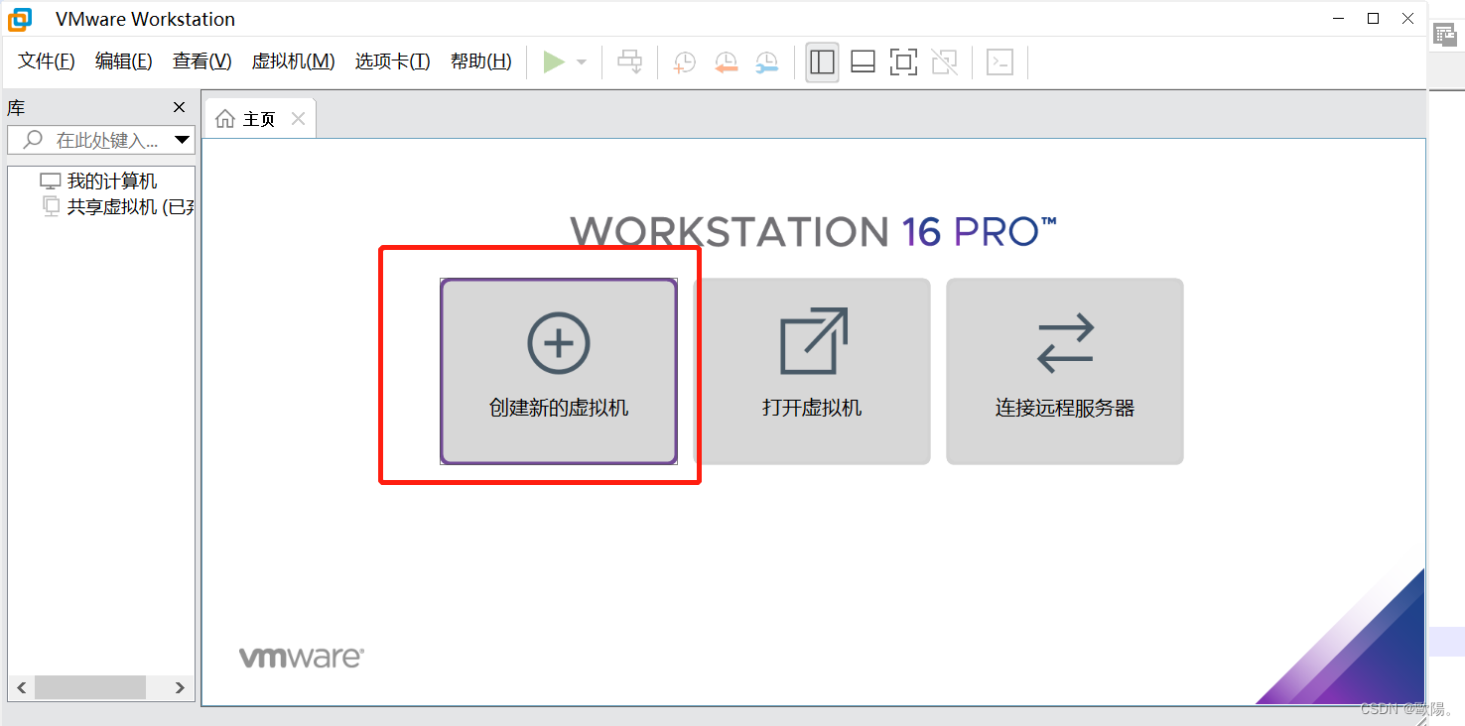Click the 创建新的虚拟机 button
Screen dimensions: 1465x726
pyautogui.click(x=559, y=371)
